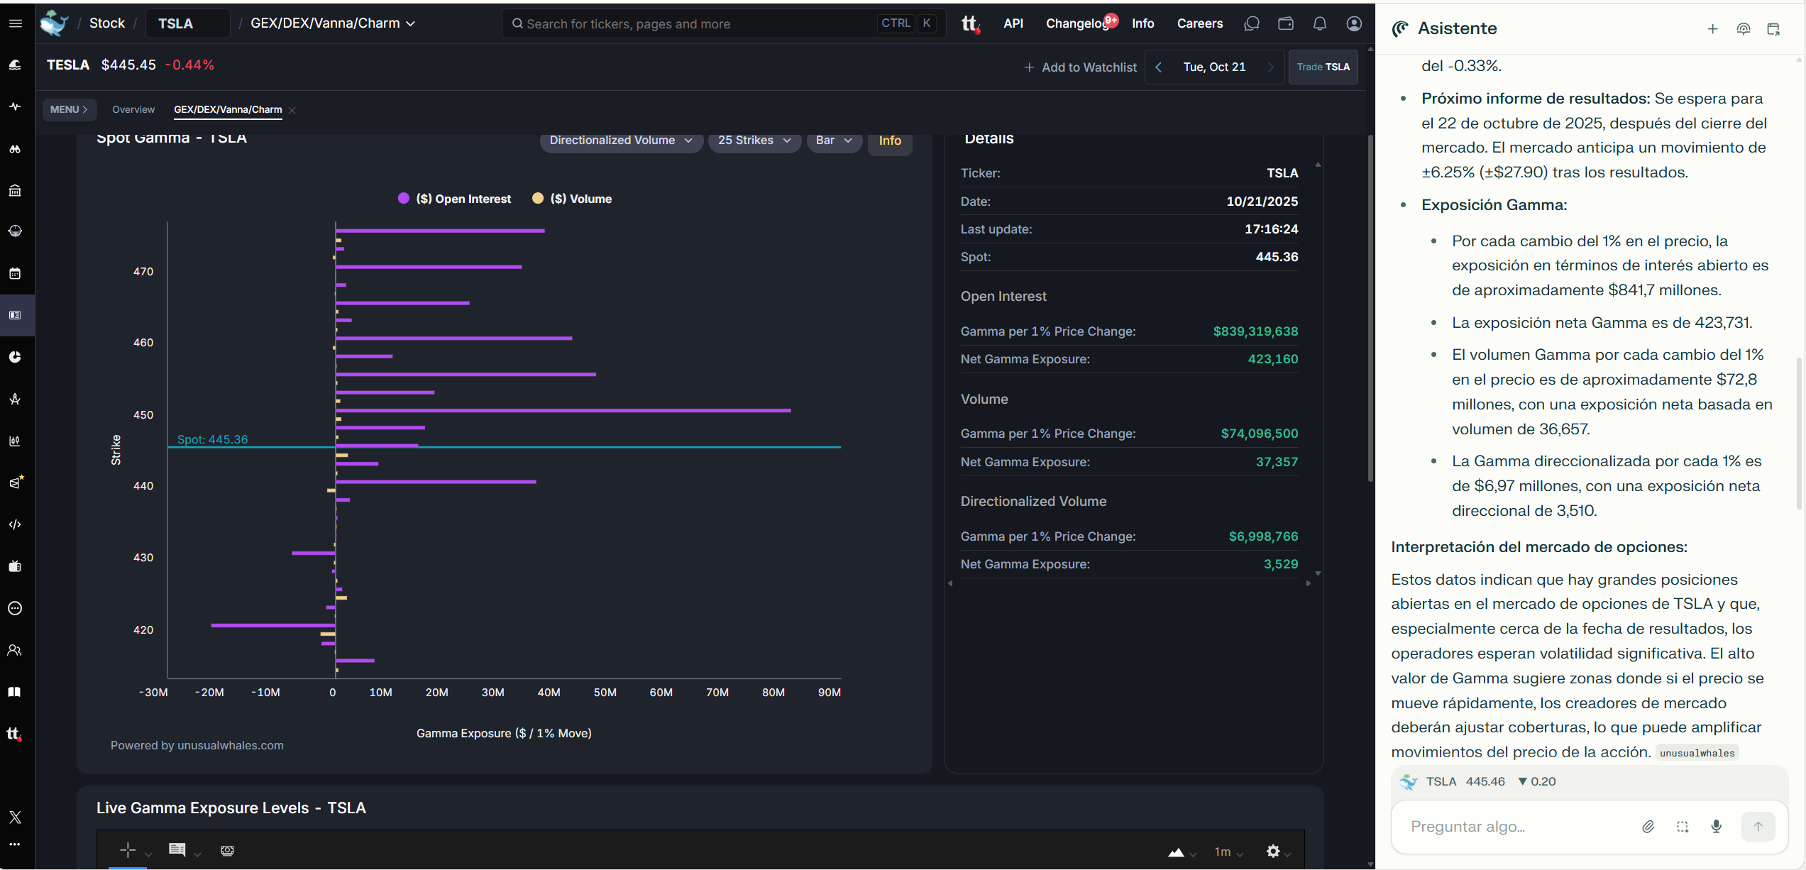
Task: Click the attach file paperclip icon
Action: point(1648,826)
